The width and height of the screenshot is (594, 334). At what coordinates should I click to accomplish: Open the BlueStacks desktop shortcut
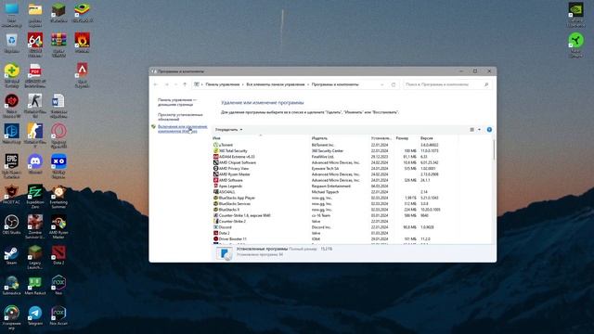(82, 12)
